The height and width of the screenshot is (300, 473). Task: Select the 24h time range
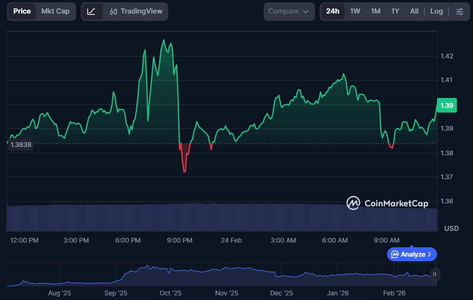(x=332, y=12)
